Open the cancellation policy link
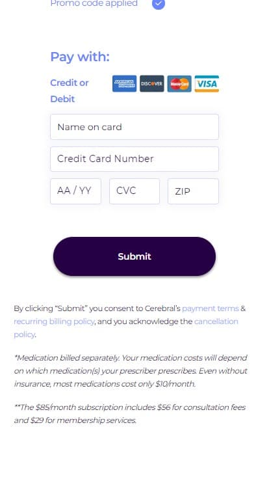The height and width of the screenshot is (479, 269). click(126, 328)
